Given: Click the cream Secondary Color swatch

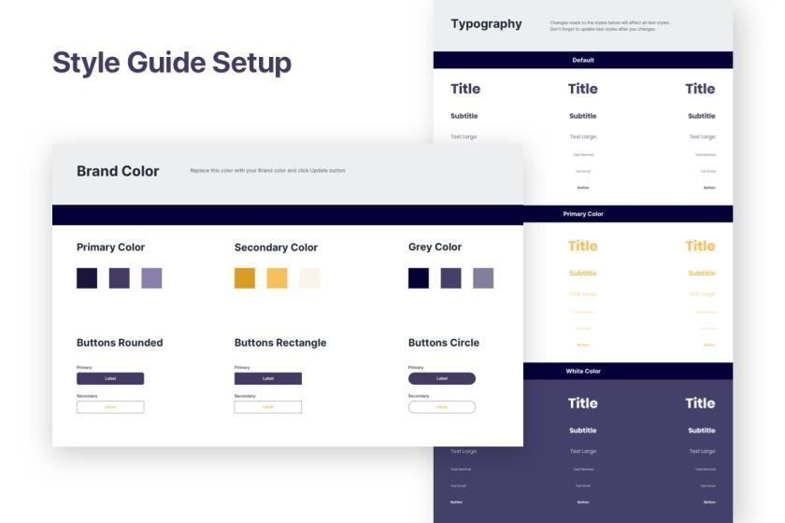Looking at the screenshot, I should [x=309, y=278].
